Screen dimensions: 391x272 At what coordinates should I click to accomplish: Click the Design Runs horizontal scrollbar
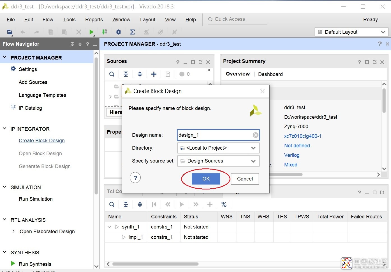(x=155, y=264)
